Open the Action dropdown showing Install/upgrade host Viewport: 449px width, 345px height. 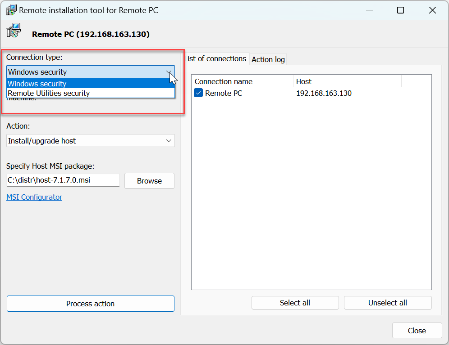tap(90, 141)
